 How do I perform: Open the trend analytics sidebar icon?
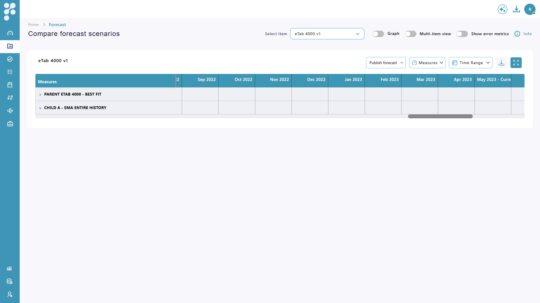coord(10,59)
